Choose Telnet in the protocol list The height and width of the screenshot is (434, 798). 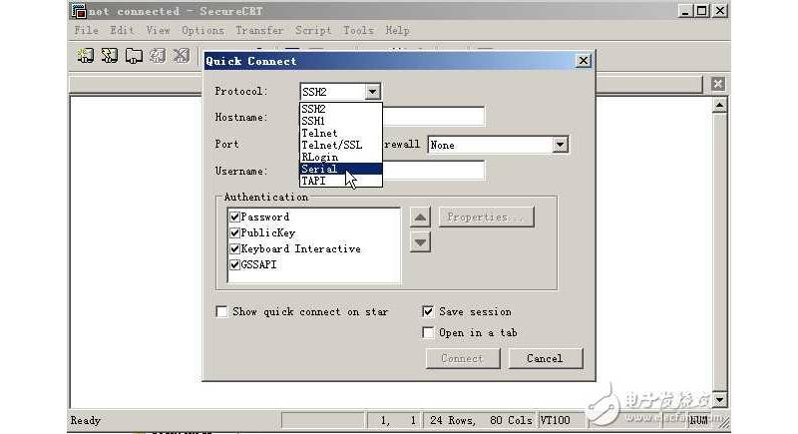(341, 133)
